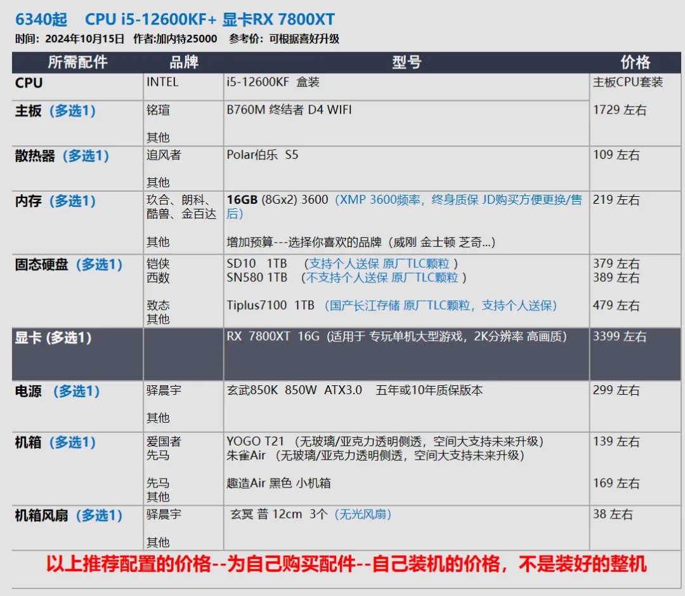Click the '219 左右' price
The width and height of the screenshot is (685, 596).
pyautogui.click(x=616, y=200)
